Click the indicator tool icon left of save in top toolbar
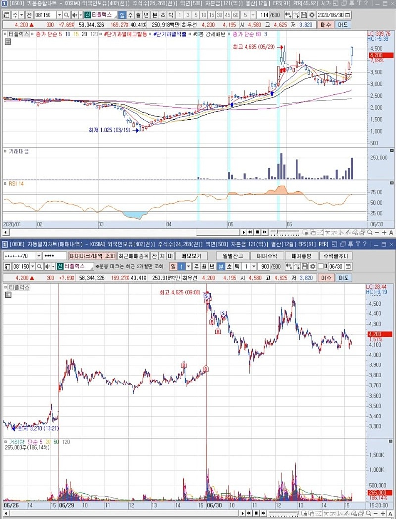Viewport: 396px width, 519px height. pyautogui.click(x=296, y=15)
